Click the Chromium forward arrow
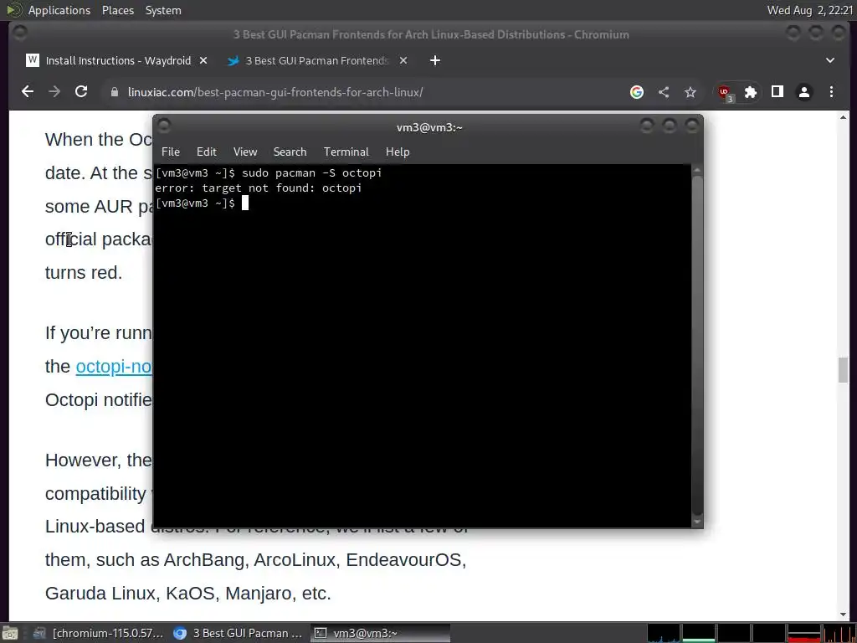 point(54,92)
